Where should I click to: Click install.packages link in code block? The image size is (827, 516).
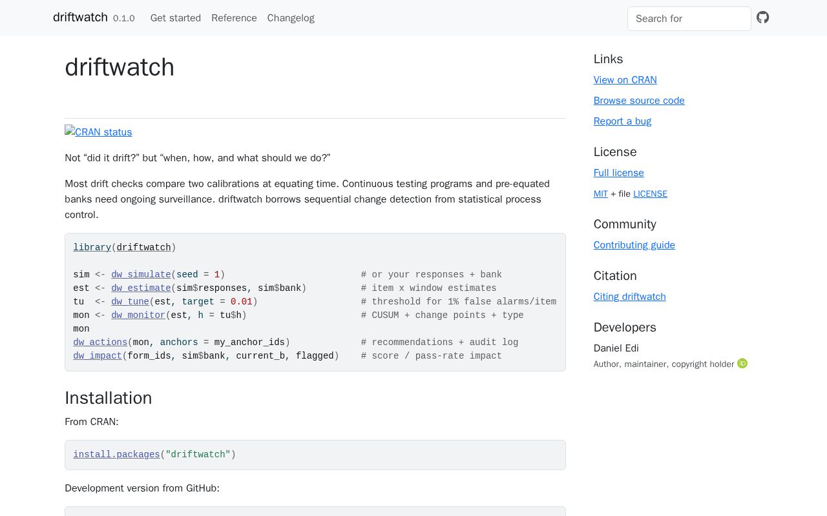tap(116, 455)
